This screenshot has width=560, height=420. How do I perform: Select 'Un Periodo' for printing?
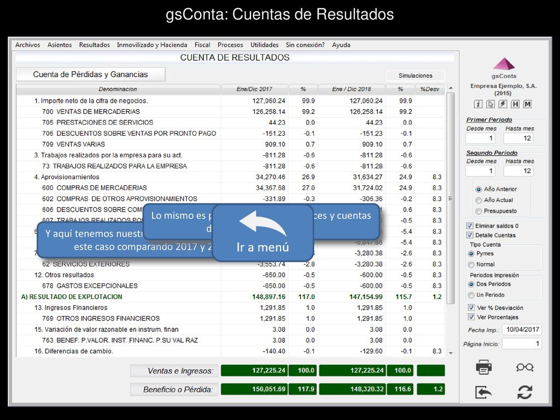471,295
